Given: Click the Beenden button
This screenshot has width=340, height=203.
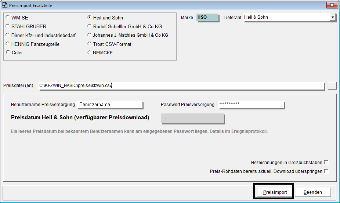Looking at the screenshot, I should pyautogui.click(x=313, y=192).
